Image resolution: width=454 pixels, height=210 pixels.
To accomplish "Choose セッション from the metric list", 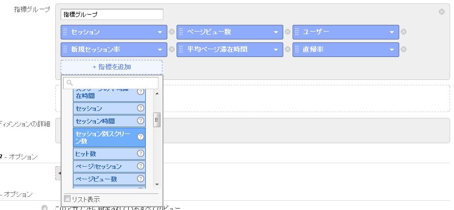I will (x=109, y=109).
